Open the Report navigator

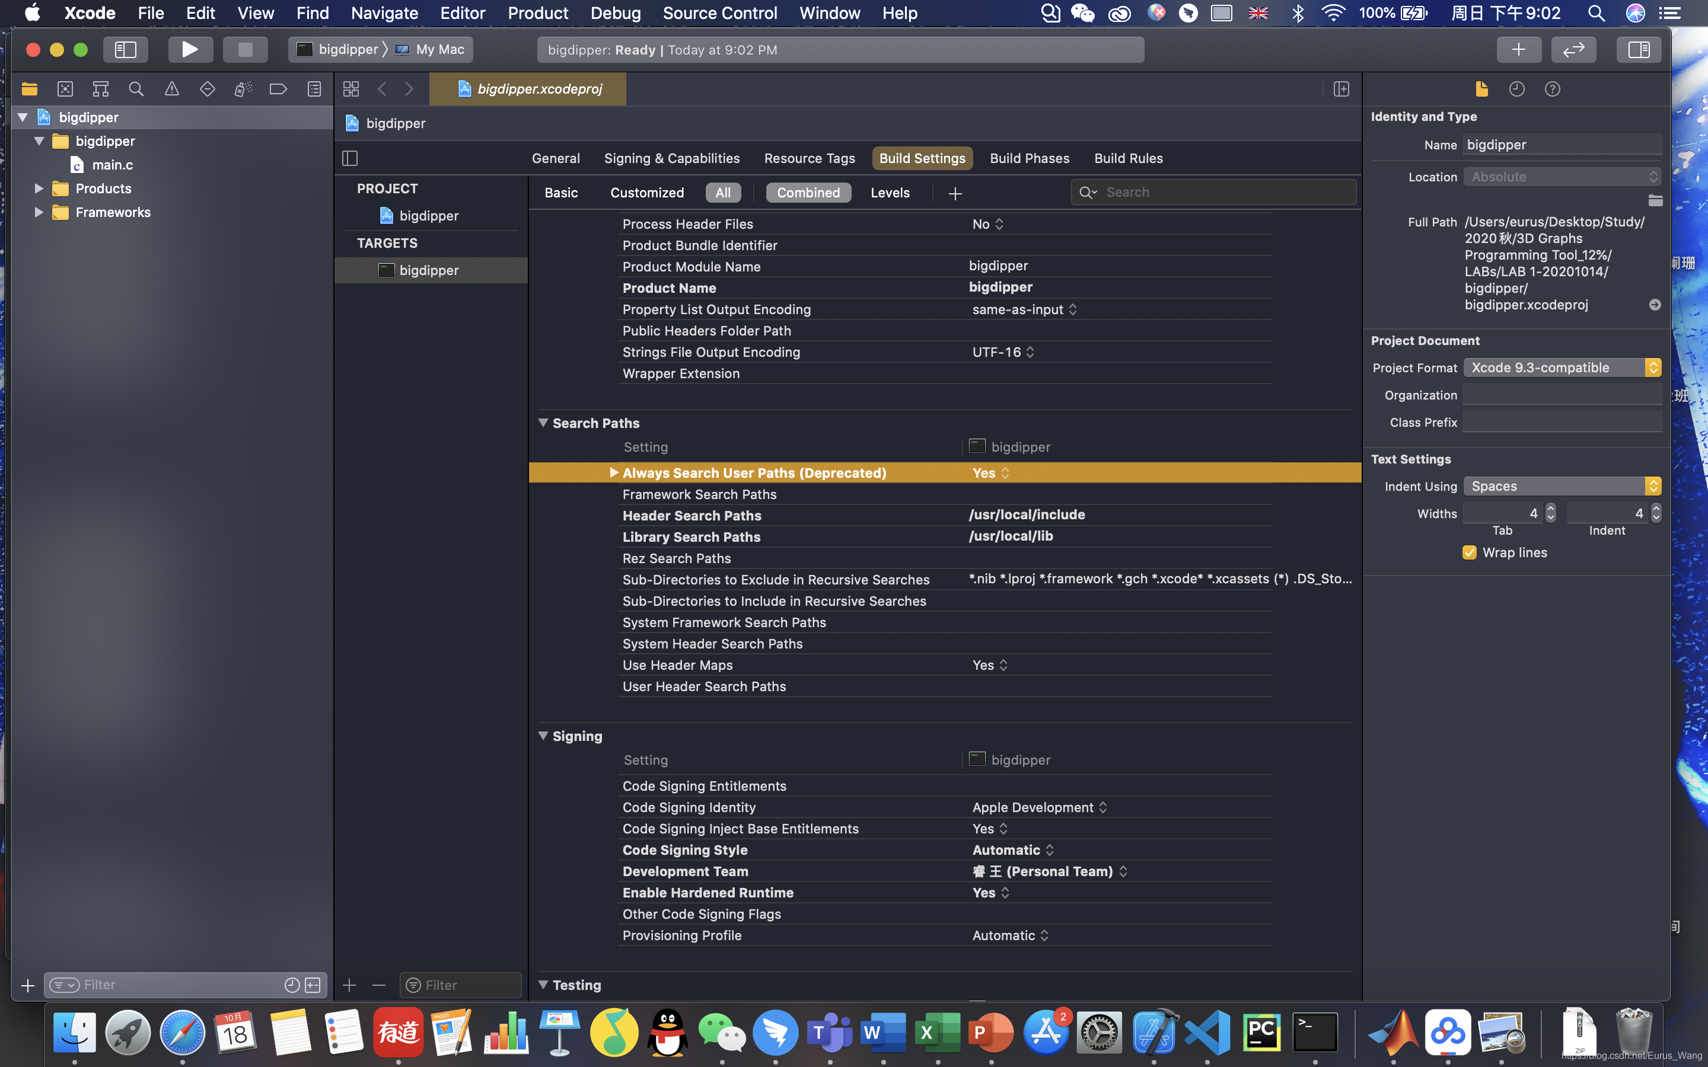(x=314, y=89)
